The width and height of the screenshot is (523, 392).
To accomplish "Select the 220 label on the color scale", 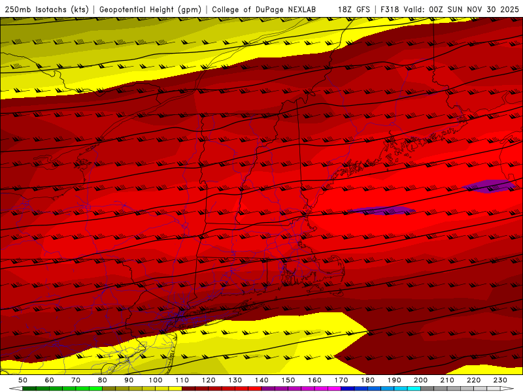I will pyautogui.click(x=473, y=380).
